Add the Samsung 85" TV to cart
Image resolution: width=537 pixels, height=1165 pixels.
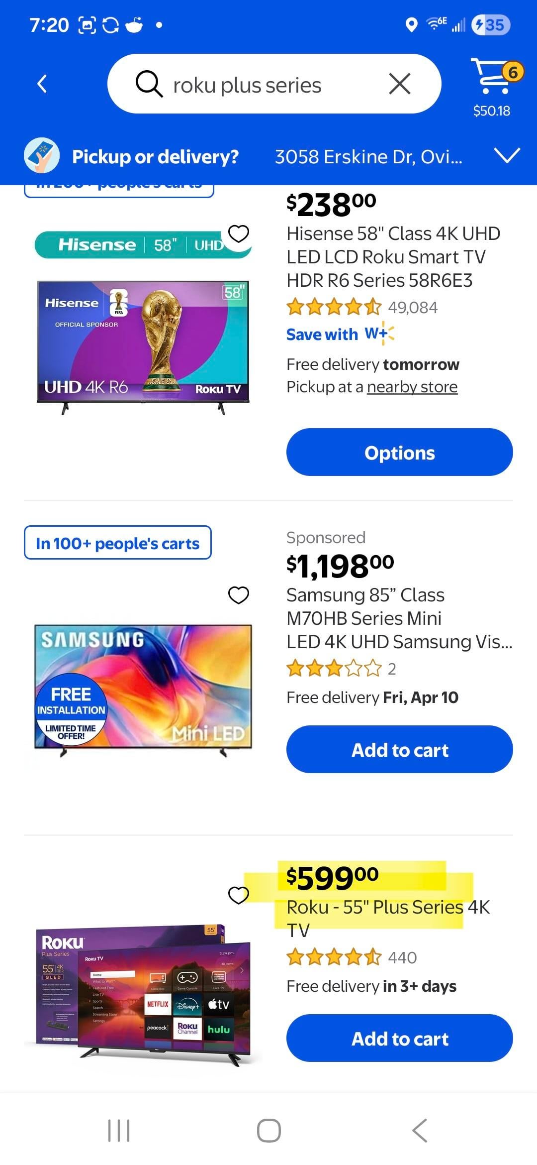[x=399, y=749]
